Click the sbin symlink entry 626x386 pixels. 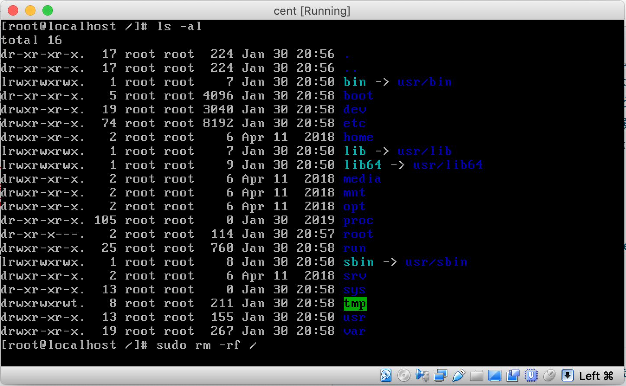[359, 261]
